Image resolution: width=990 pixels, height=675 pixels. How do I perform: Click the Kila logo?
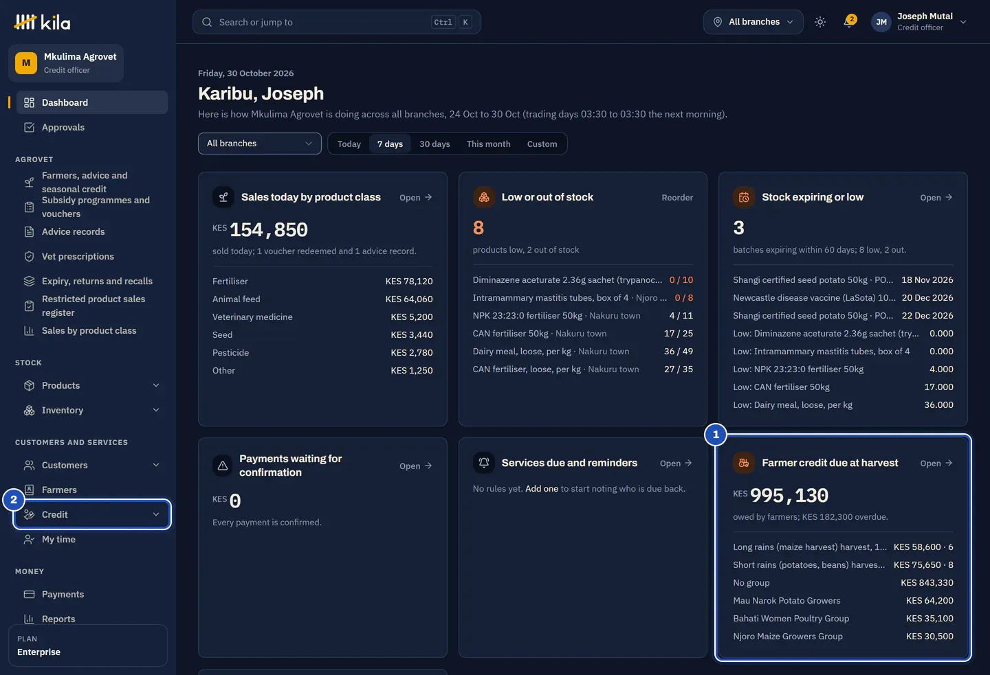42,22
